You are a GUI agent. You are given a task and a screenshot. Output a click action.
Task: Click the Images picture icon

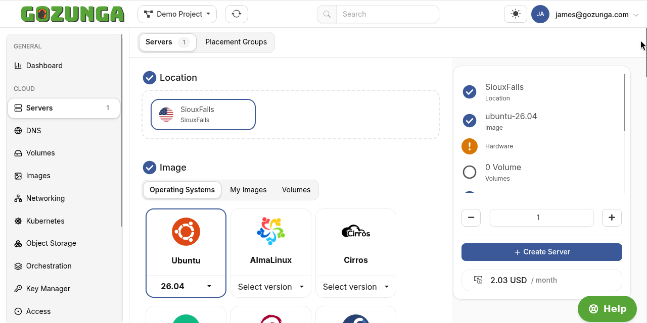[18, 176]
